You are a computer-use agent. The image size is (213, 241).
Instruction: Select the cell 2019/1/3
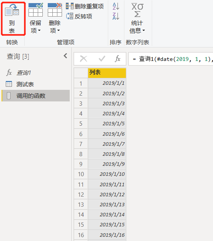tap(107, 103)
